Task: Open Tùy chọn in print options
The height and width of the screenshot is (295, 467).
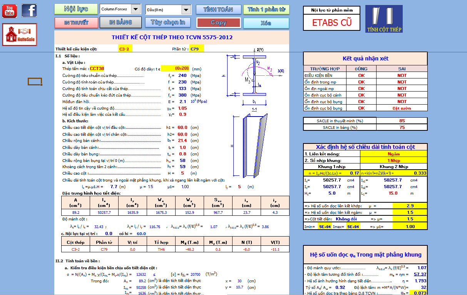Action: (168, 23)
